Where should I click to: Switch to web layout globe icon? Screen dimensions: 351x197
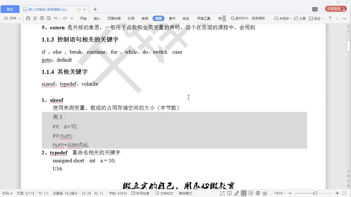coord(258,193)
